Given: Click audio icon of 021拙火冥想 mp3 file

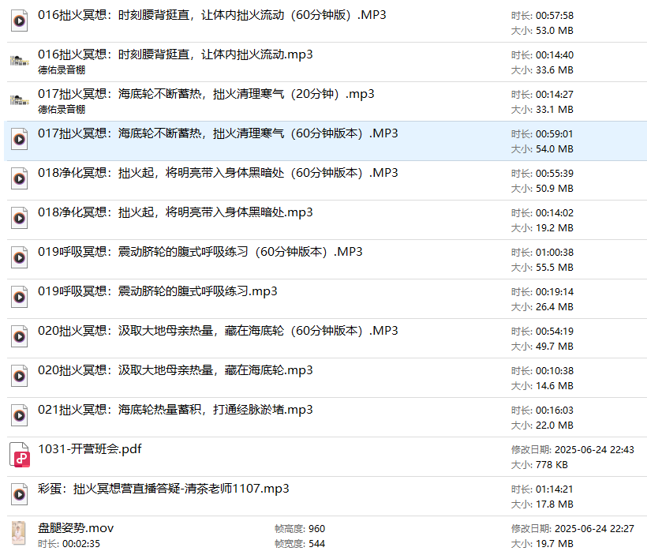Looking at the screenshot, I should [19, 416].
